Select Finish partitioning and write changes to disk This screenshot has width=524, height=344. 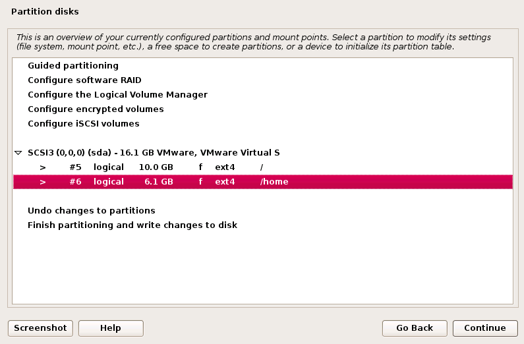(x=132, y=225)
